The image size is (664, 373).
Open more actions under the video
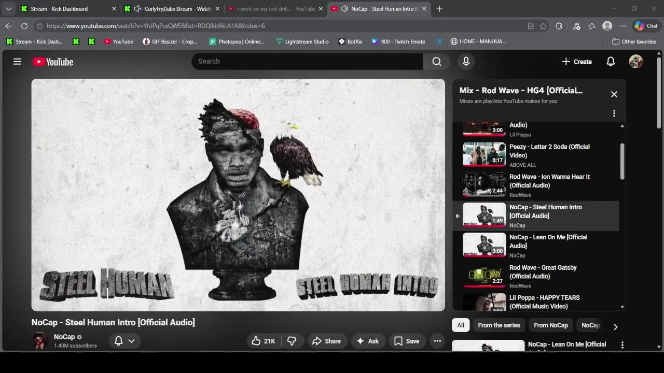click(x=437, y=341)
